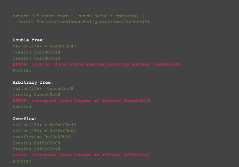Click "Aborted" under the Arbitrary free section
This screenshot has width=239, height=167.
(22, 107)
